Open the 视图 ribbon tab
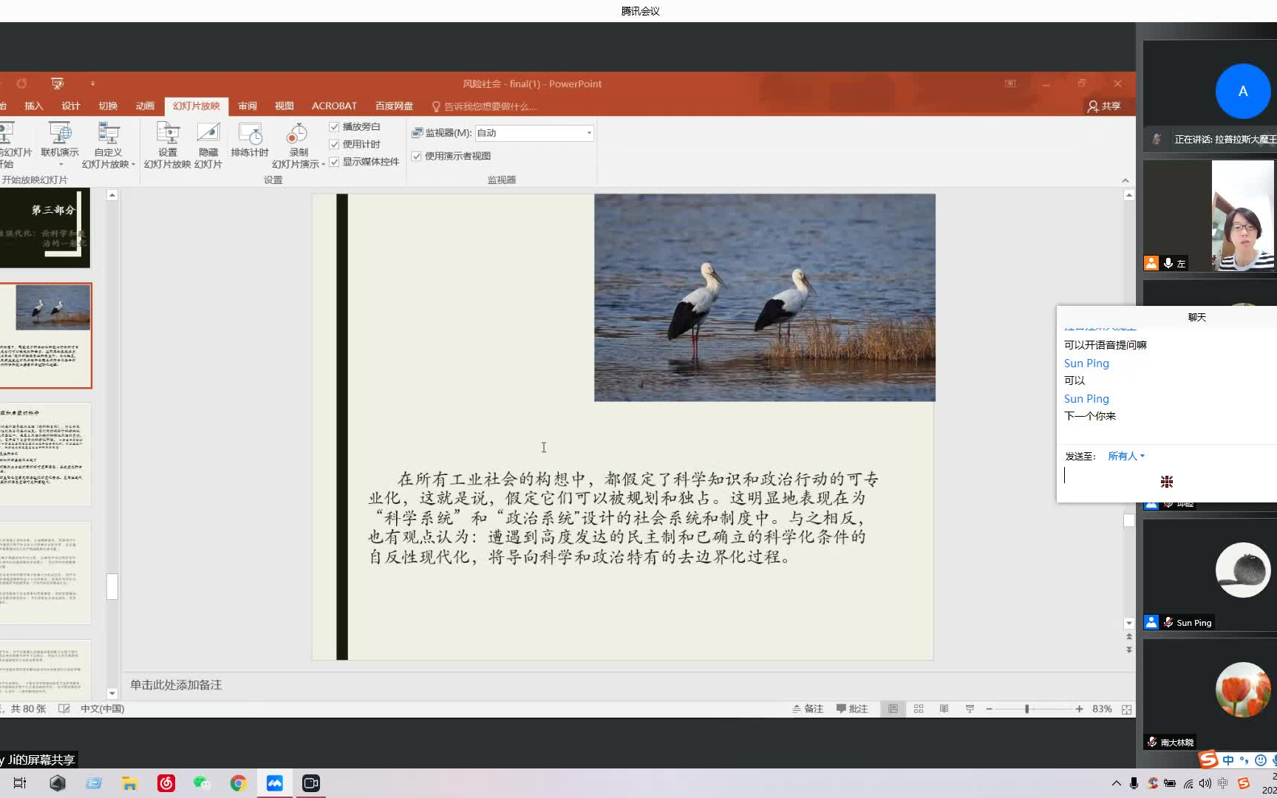The height and width of the screenshot is (798, 1277). coord(285,106)
